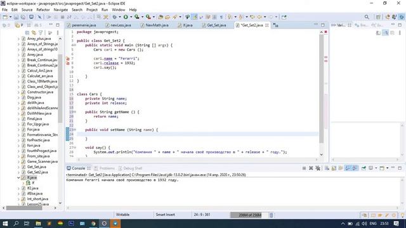Open Windows taskbar search
The width and height of the screenshot is (406, 228).
(16, 224)
